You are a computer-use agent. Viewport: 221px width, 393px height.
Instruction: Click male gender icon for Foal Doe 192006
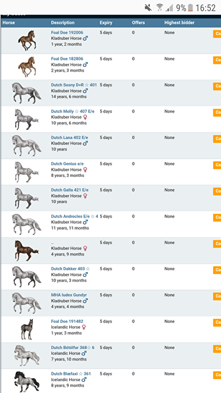click(85, 39)
